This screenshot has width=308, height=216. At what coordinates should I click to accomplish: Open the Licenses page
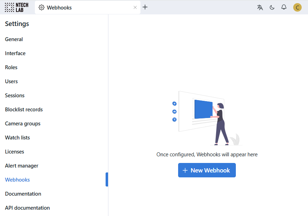[x=14, y=152]
